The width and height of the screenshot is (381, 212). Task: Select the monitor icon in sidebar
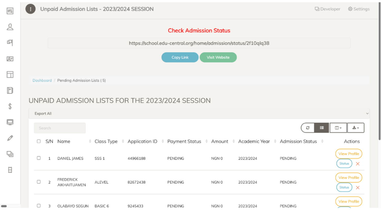[10, 122]
